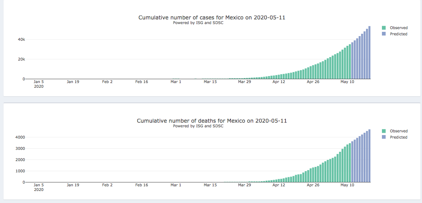
Task: Click blue Predicted swatch in cases legend
Action: pos(384,34)
